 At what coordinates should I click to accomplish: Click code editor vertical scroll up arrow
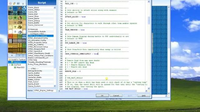[149, 2]
